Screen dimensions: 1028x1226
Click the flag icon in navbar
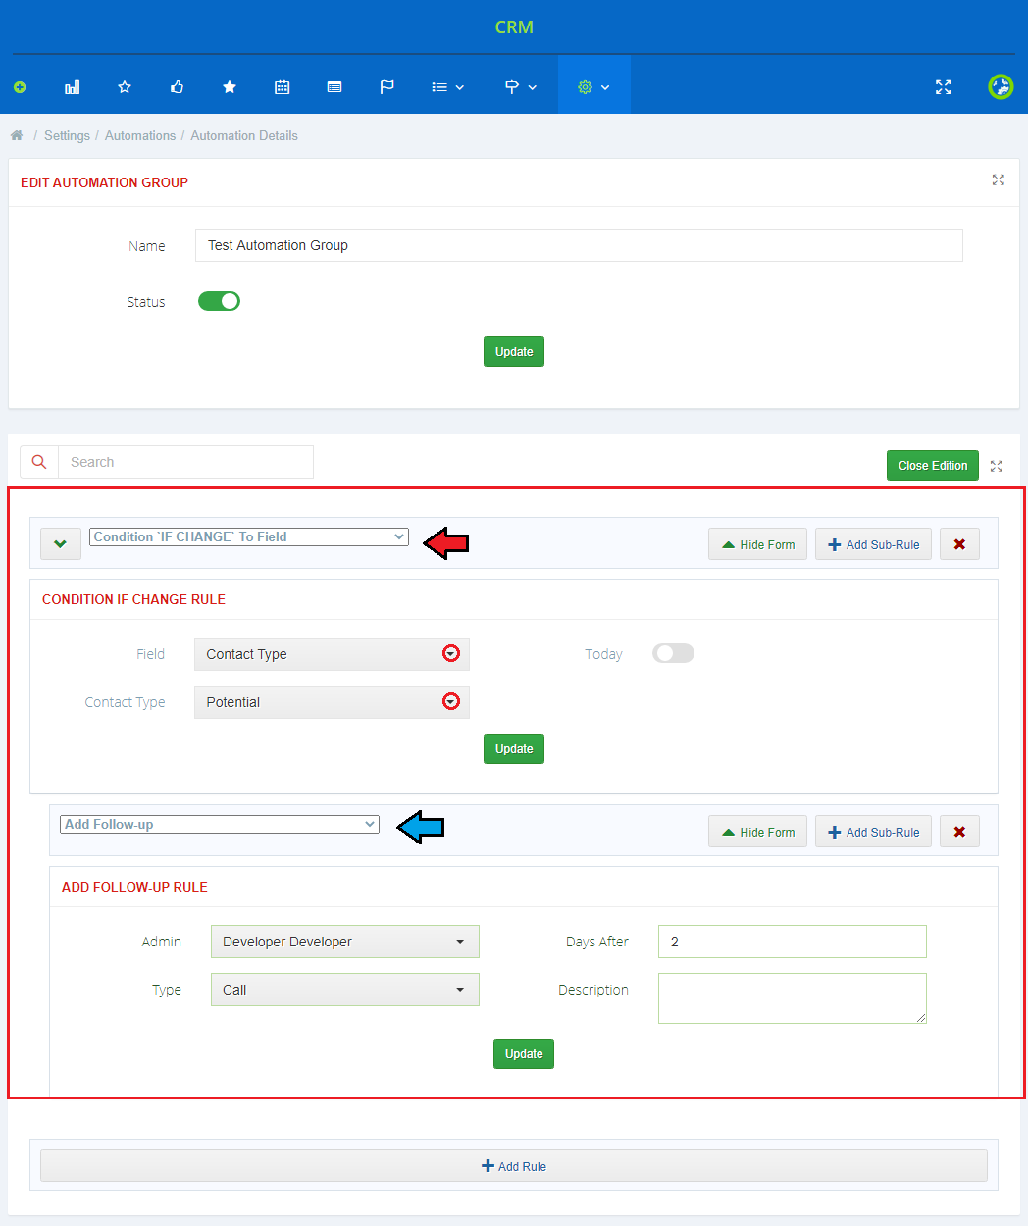[x=387, y=87]
